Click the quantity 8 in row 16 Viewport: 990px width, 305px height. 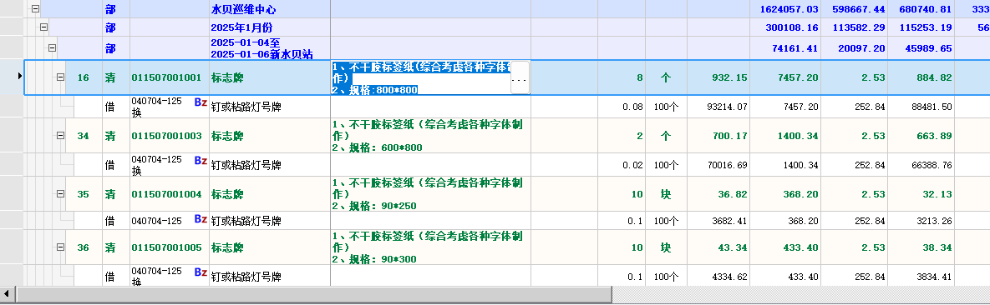(640, 78)
